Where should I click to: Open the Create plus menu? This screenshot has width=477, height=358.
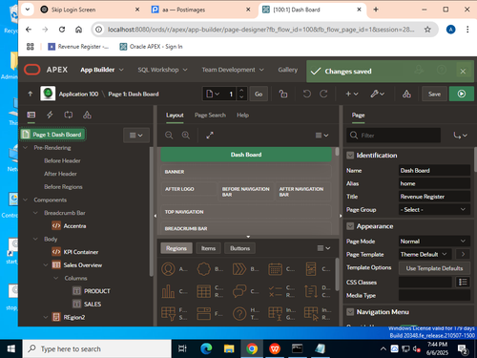click(352, 94)
